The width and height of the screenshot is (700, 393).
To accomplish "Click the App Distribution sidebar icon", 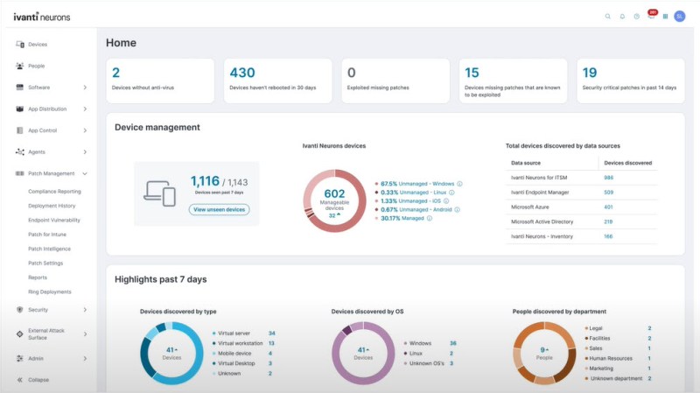I will tap(19, 109).
